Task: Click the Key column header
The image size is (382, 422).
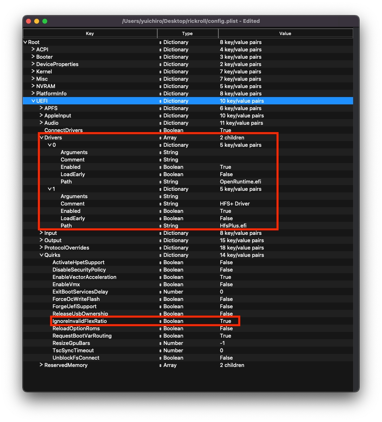Action: pos(90,33)
